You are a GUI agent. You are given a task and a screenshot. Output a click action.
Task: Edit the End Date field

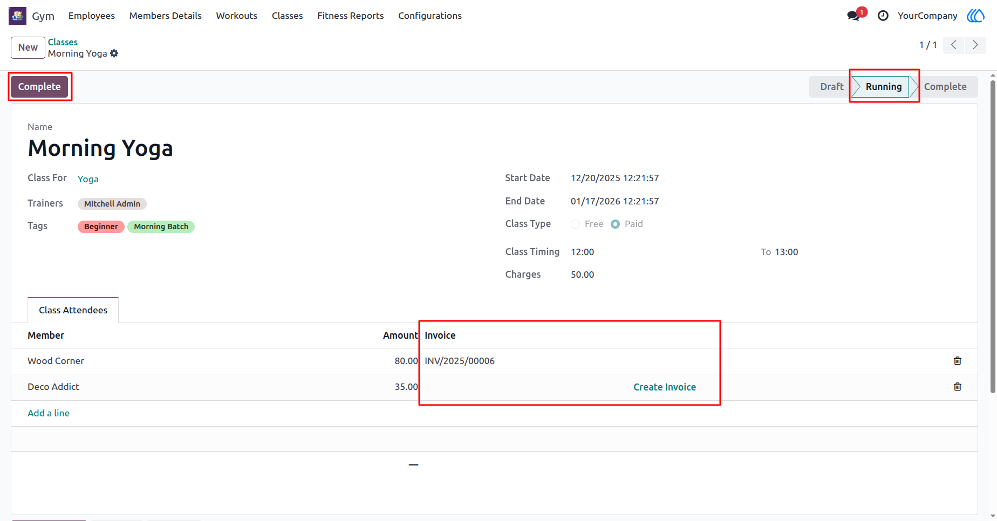pyautogui.click(x=614, y=201)
